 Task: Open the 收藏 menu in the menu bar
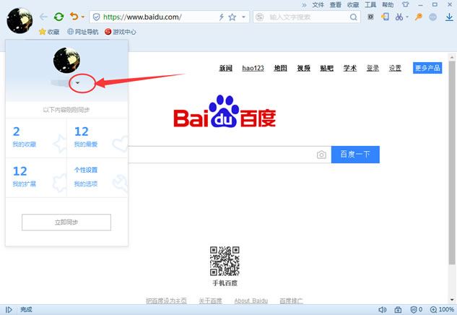coord(353,5)
